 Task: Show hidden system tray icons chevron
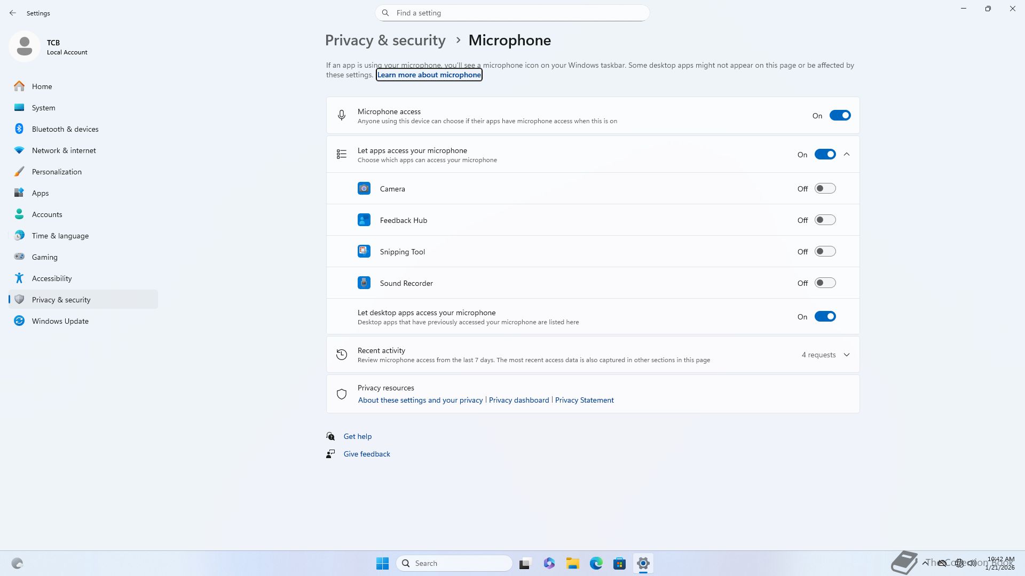pyautogui.click(x=925, y=563)
